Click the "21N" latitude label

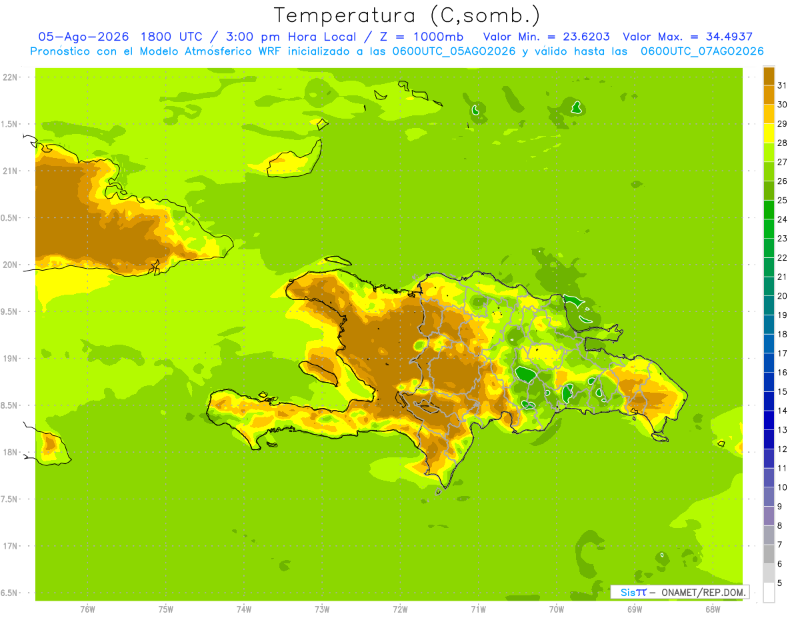pos(10,171)
